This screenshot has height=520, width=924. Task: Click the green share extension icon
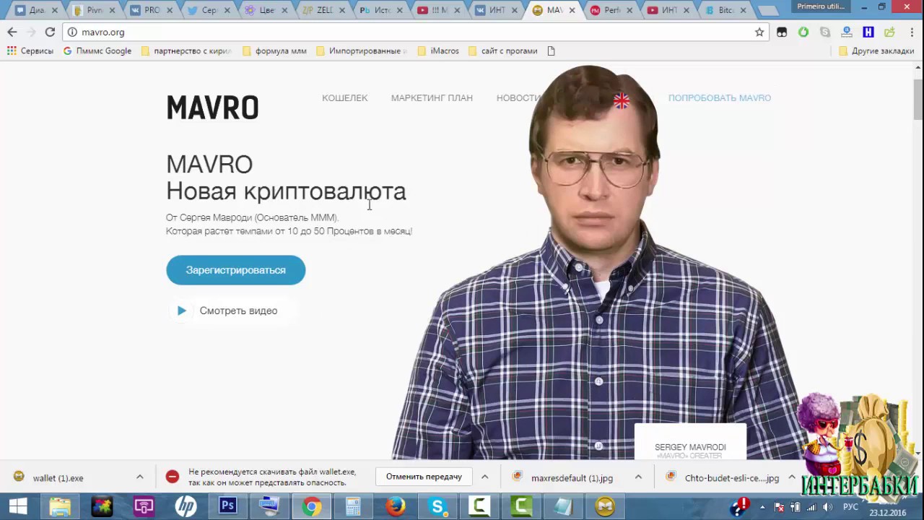tap(889, 32)
